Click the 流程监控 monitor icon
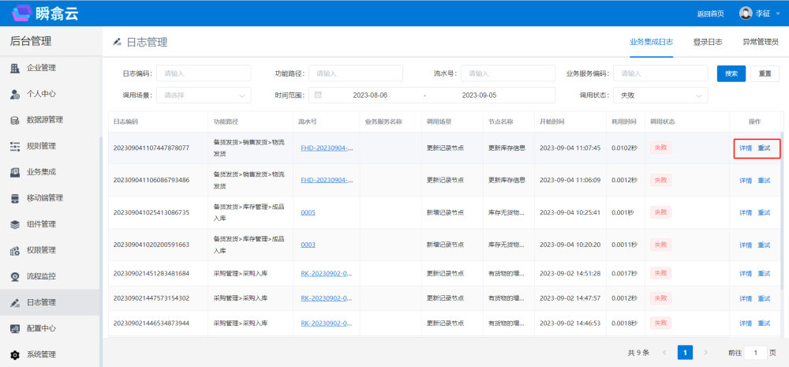This screenshot has height=367, width=789. tap(14, 276)
